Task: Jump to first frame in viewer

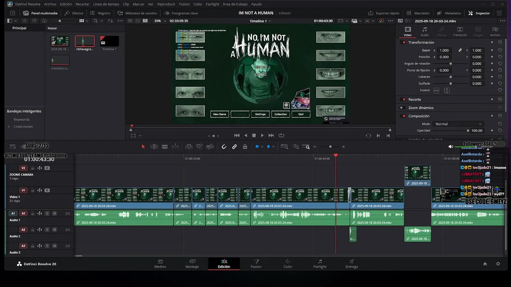Action: point(237,136)
